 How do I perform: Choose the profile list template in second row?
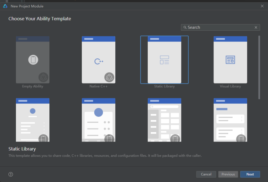pyautogui.click(x=33, y=120)
